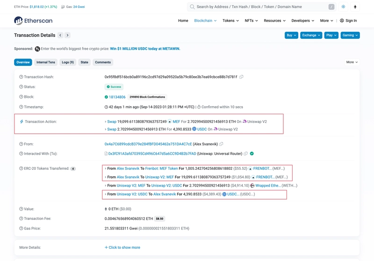Copy the transaction hash

(x=241, y=77)
